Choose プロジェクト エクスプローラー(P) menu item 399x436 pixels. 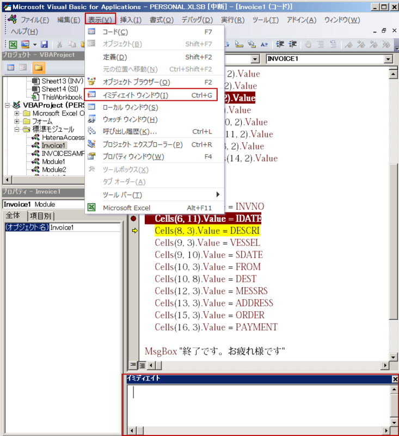pyautogui.click(x=155, y=144)
